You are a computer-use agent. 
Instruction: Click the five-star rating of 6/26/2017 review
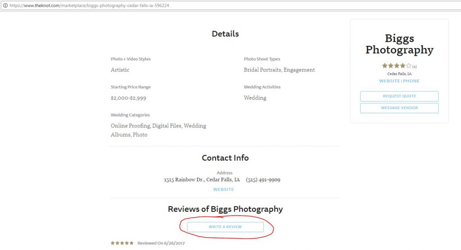(122, 243)
